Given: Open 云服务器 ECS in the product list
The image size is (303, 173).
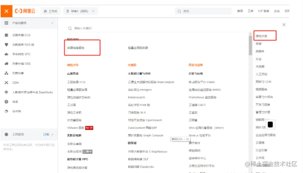Looking at the screenshot, I should click(76, 82).
